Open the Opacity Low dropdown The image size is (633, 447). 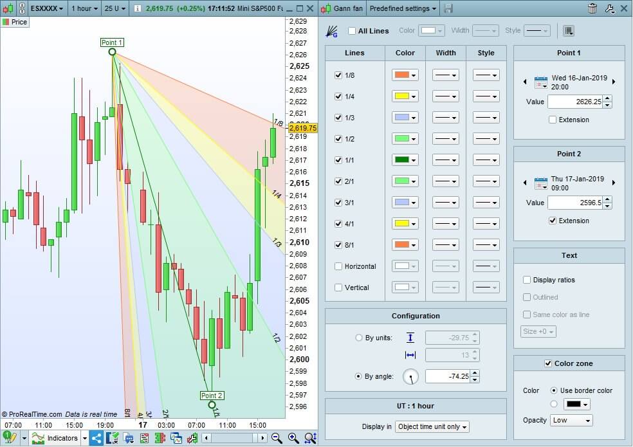571,420
